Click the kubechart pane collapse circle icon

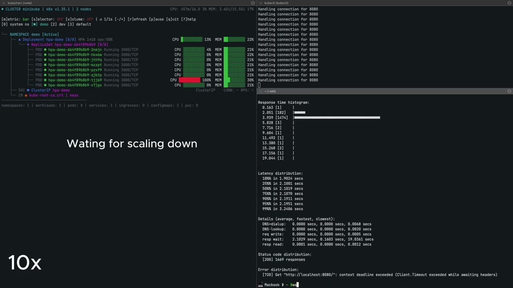tap(252, 3)
